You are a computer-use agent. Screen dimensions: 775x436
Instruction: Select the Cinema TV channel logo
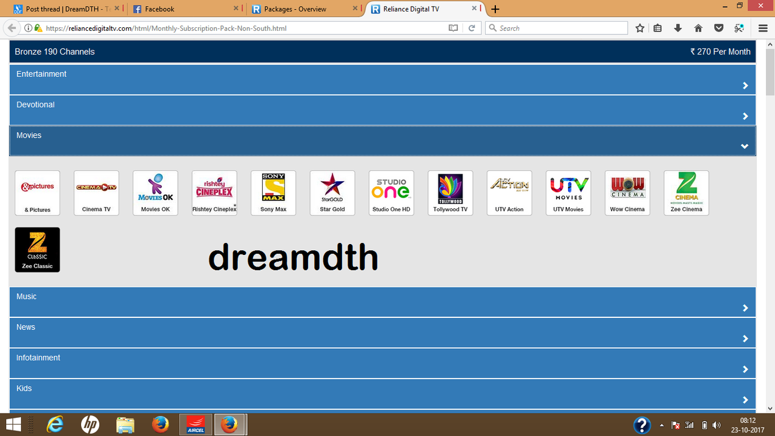pyautogui.click(x=96, y=193)
